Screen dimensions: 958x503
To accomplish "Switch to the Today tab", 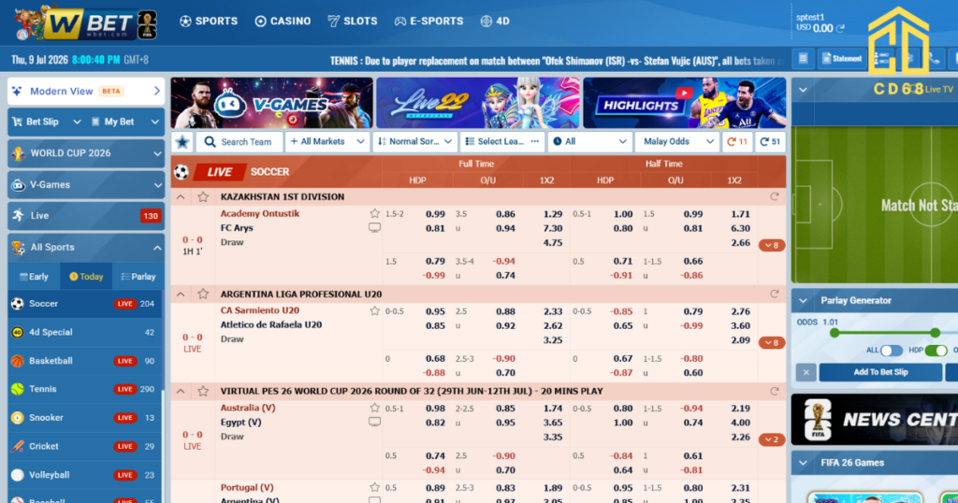I will [x=86, y=277].
